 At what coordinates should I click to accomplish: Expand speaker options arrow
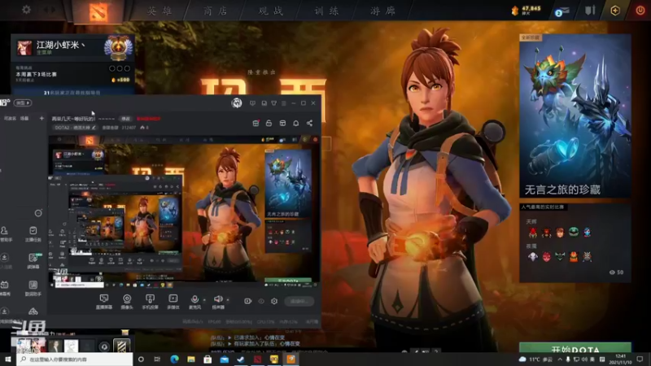click(228, 300)
